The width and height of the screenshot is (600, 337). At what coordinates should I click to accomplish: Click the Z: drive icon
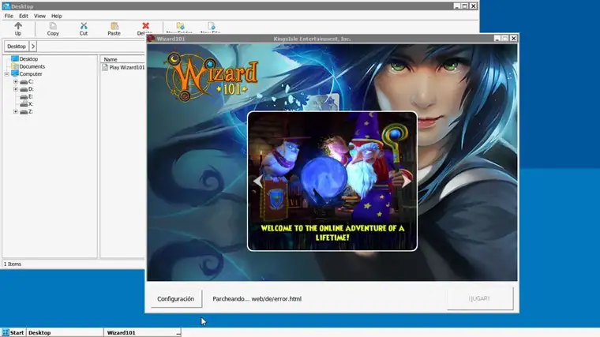[24, 112]
